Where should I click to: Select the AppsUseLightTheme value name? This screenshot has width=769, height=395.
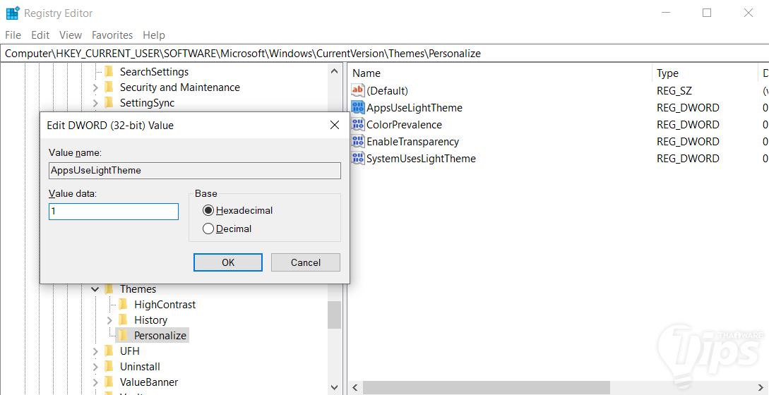tap(415, 108)
